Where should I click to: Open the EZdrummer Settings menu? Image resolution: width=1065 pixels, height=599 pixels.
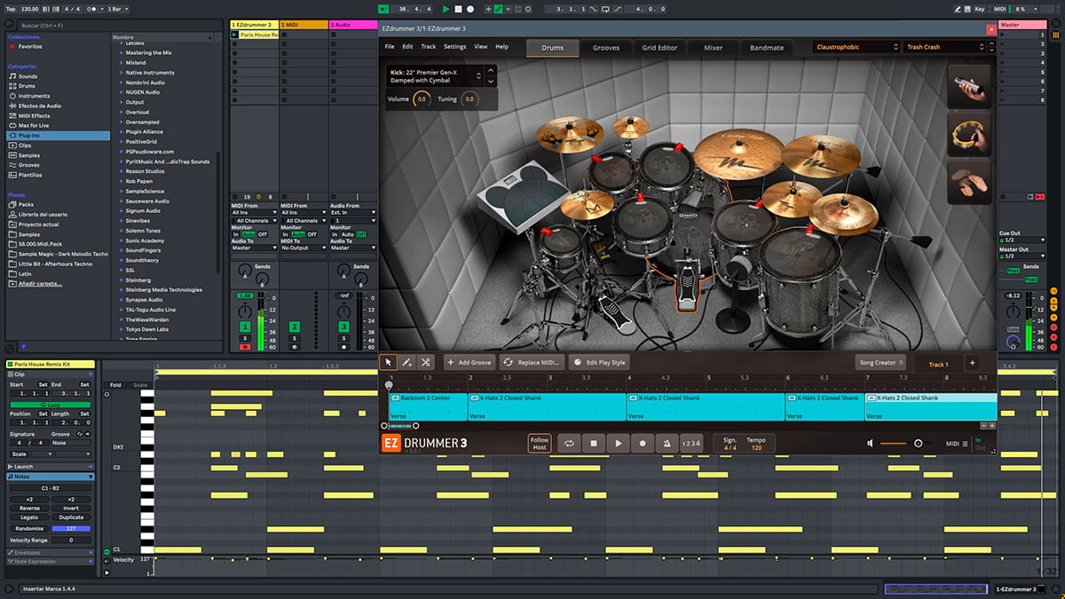[x=454, y=47]
